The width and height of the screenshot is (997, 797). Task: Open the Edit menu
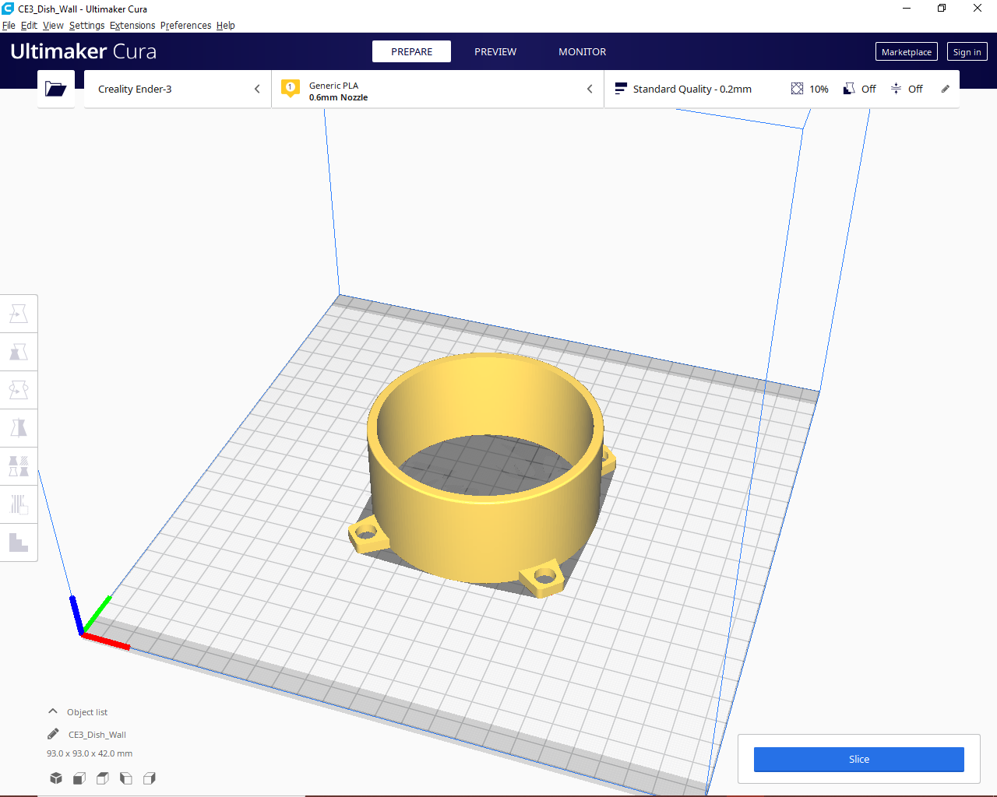coord(29,26)
